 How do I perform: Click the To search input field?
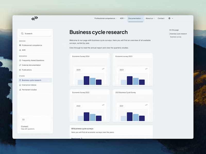(x=35, y=34)
